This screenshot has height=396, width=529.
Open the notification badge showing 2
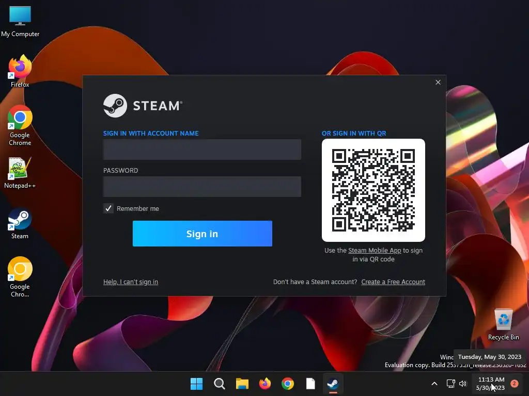tap(514, 384)
